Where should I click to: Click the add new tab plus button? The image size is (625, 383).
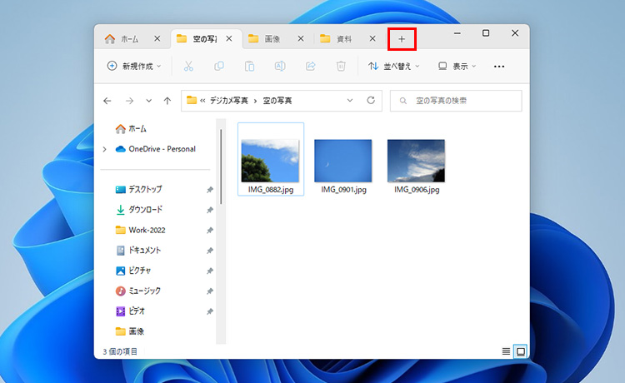coord(402,39)
